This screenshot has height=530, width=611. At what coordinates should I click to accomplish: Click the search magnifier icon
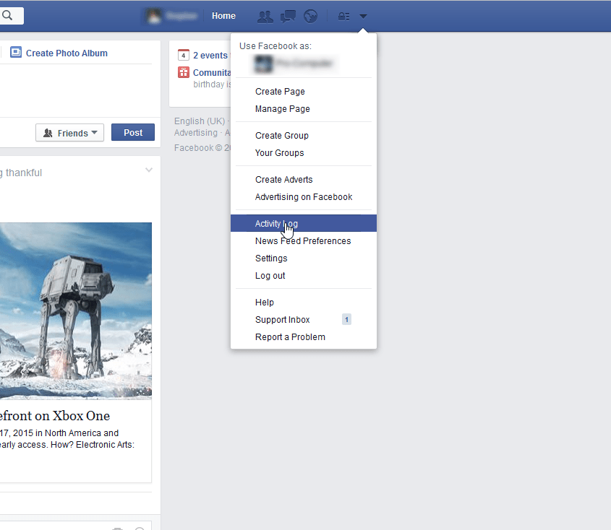coord(7,16)
